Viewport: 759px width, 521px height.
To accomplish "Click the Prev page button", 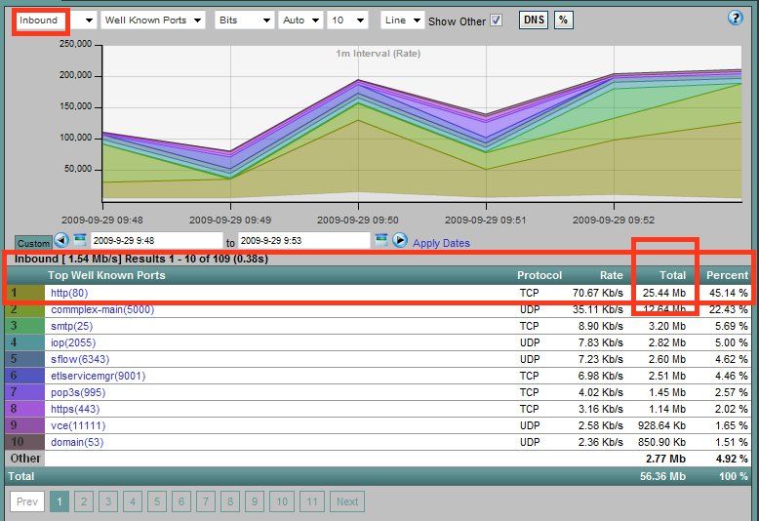I will [x=27, y=501].
